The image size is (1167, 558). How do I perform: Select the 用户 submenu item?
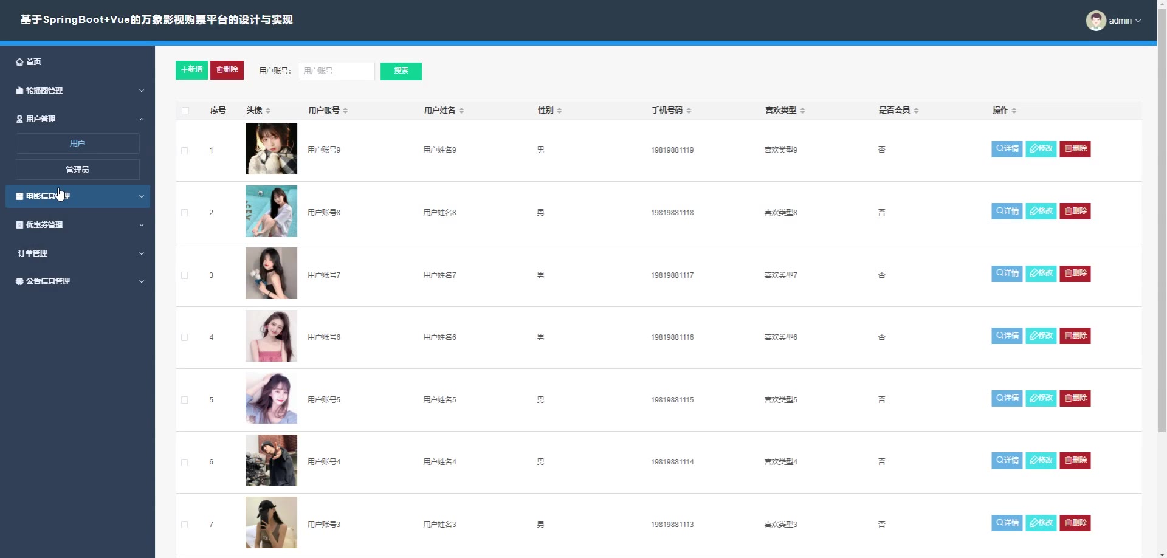click(x=77, y=143)
